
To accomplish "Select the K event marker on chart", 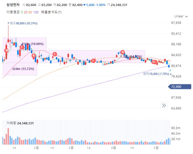I will click(34, 56).
